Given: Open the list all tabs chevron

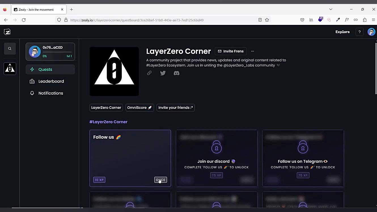Looking at the screenshot, I should pos(331,9).
